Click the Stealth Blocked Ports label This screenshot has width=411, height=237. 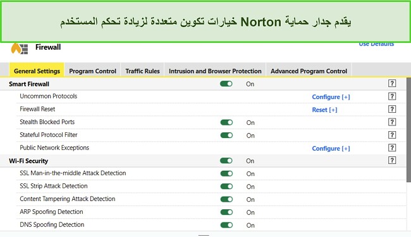(47, 122)
